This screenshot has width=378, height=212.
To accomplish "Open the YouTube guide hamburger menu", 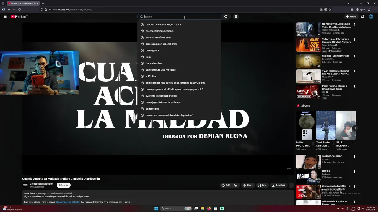I will (x=5, y=17).
